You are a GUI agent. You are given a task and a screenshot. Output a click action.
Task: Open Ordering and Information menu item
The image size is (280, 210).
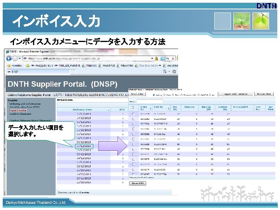(25, 104)
